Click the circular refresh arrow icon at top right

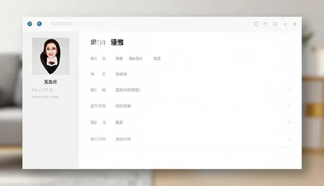click(257, 24)
